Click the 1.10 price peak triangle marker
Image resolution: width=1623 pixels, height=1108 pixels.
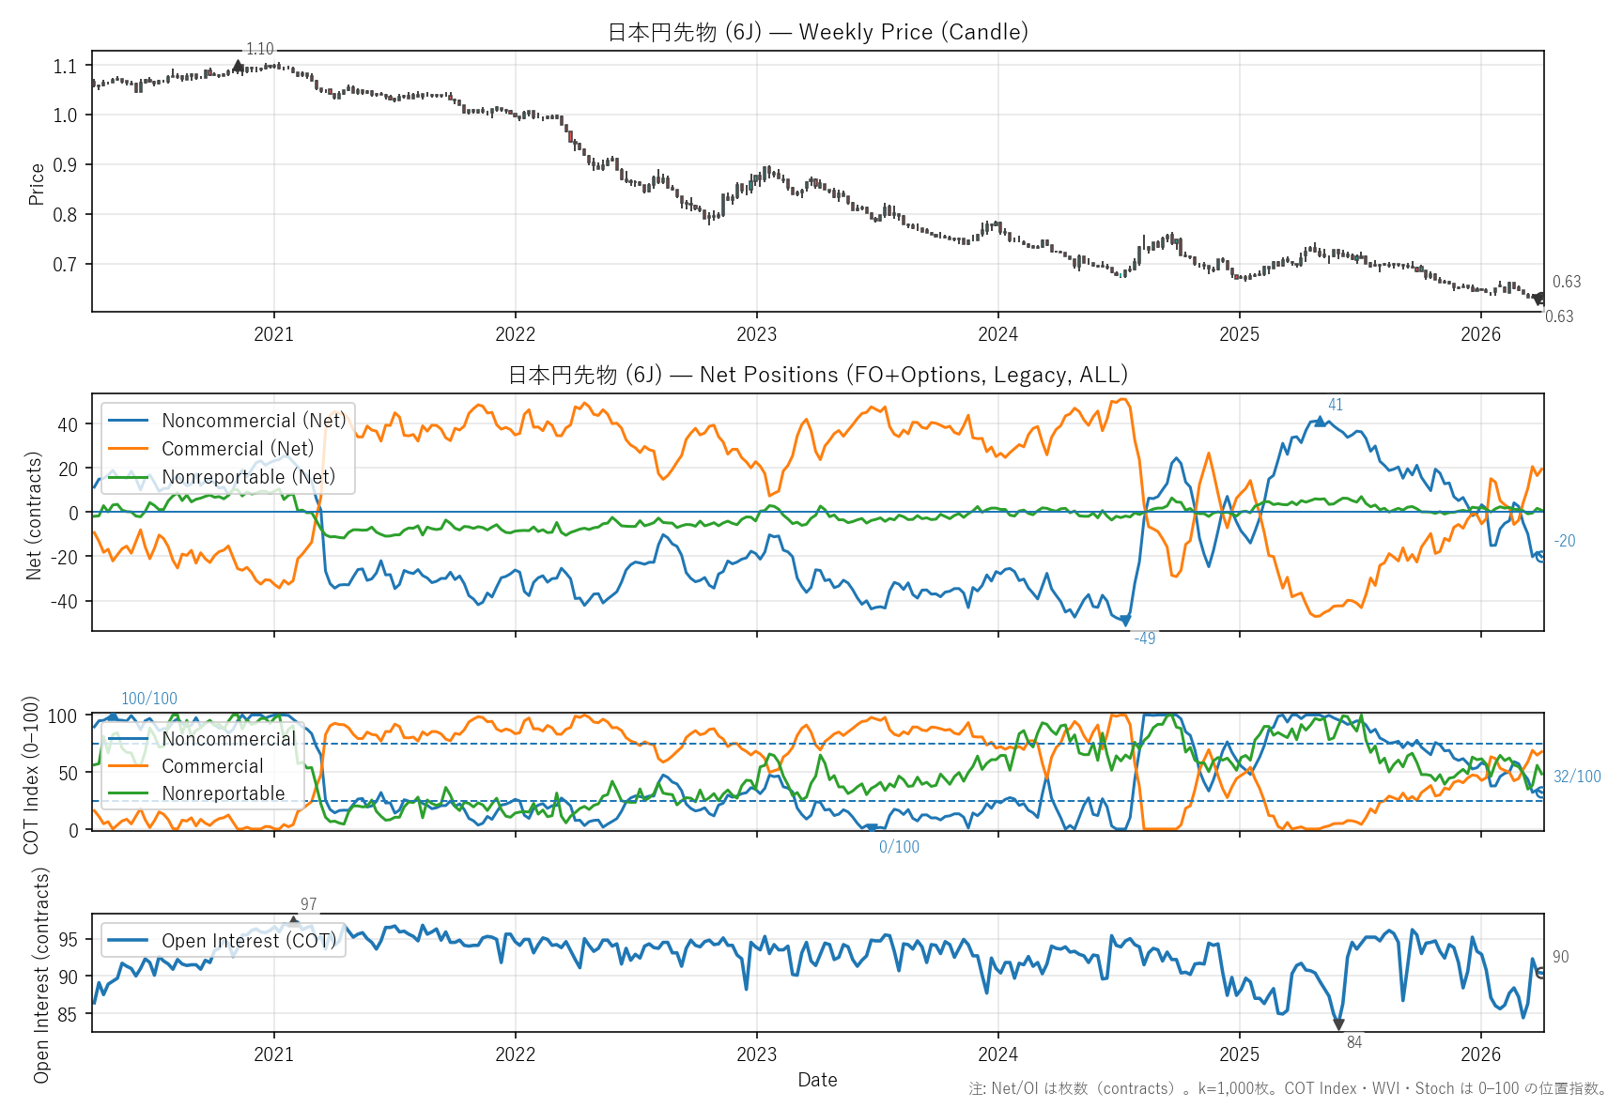point(238,66)
